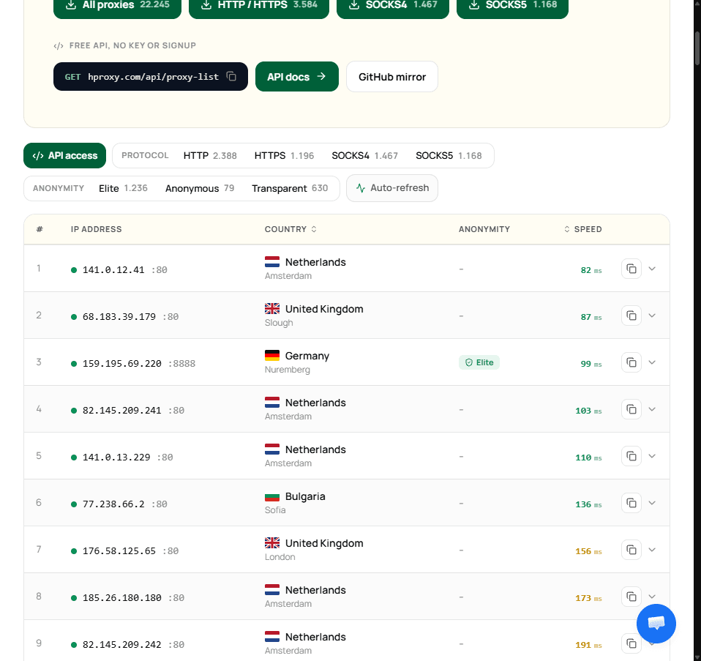The image size is (701, 661).
Task: Click the GET hproxy.com/api/proxy-list box
Action: tap(150, 76)
